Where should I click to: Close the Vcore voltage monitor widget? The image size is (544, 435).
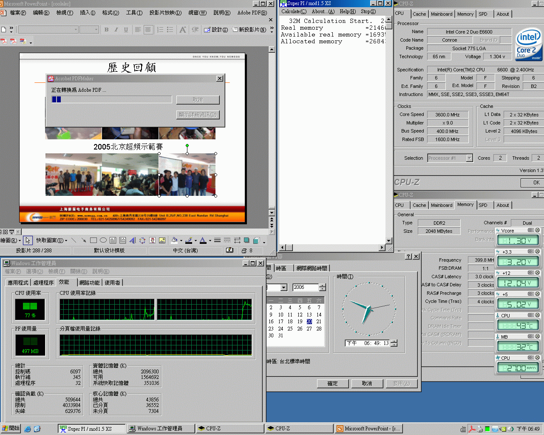click(x=538, y=230)
